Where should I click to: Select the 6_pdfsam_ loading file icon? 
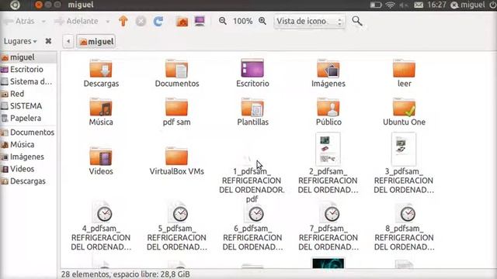pyautogui.click(x=254, y=212)
